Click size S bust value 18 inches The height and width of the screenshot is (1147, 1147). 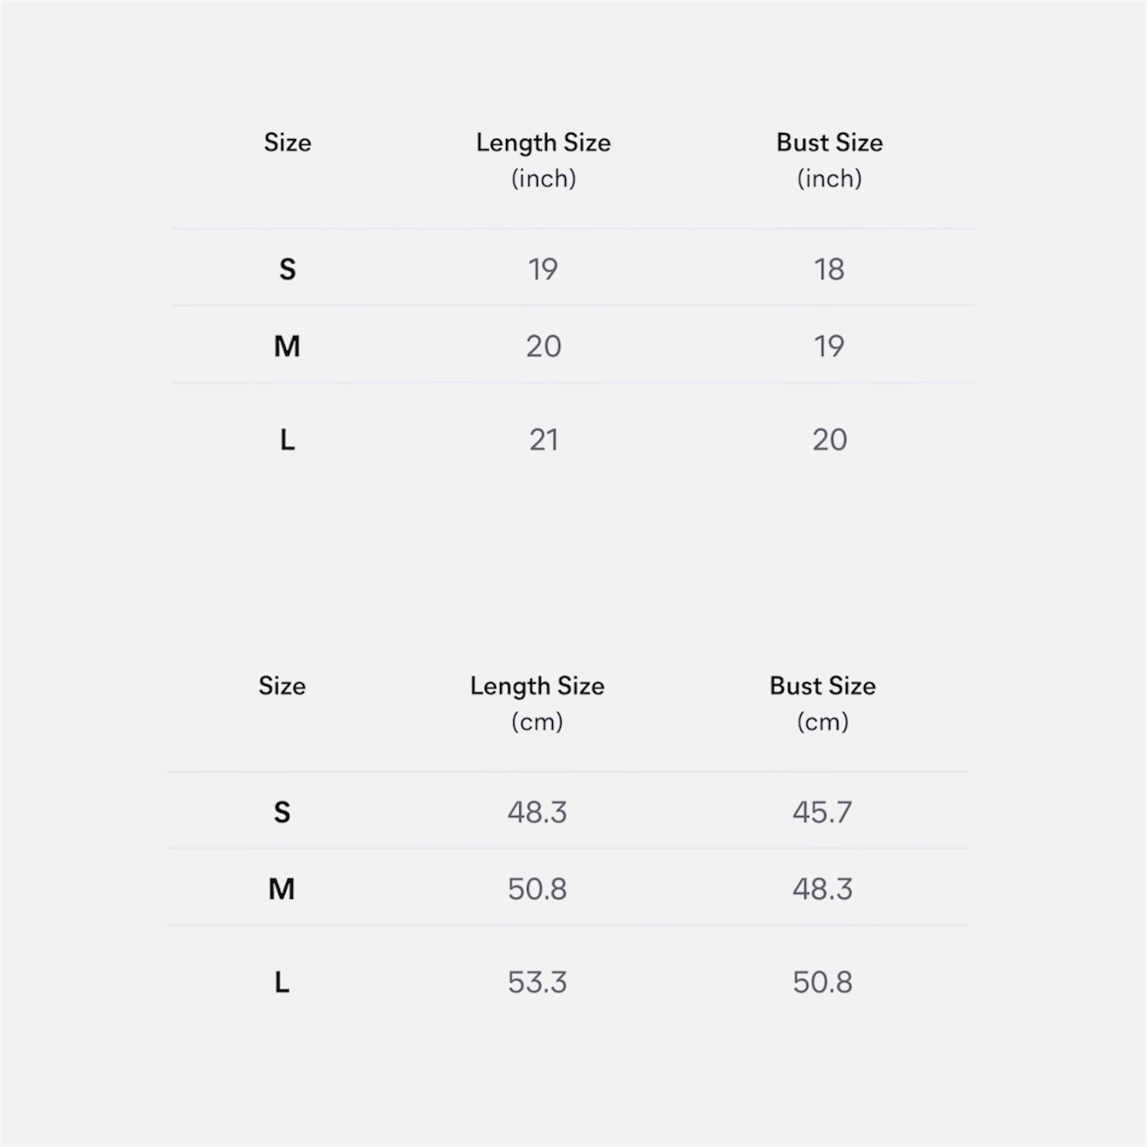[829, 269]
